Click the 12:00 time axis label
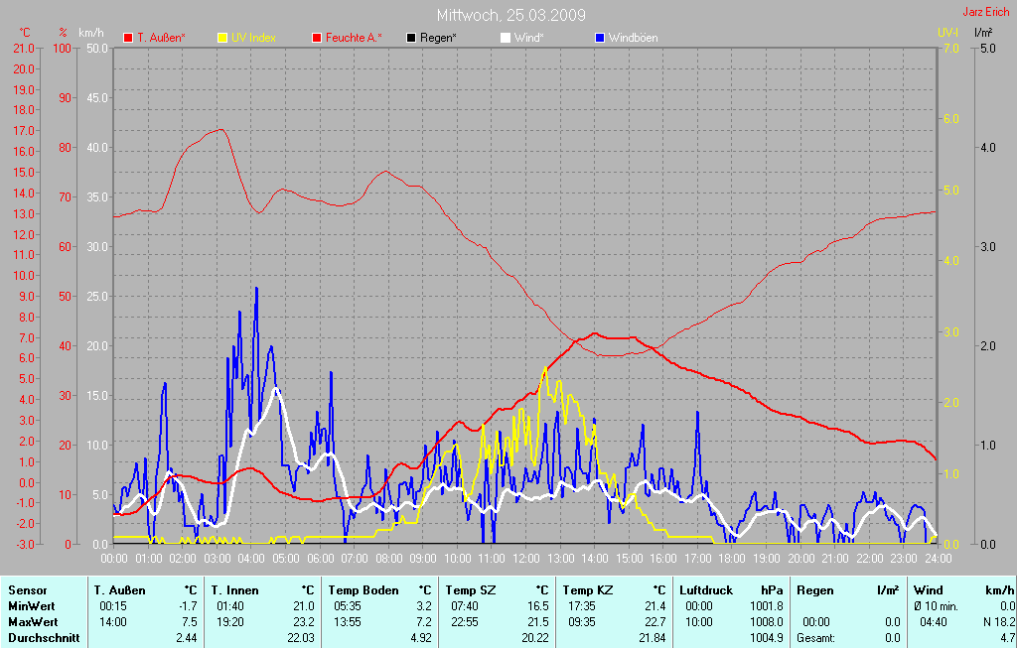This screenshot has height=648, width=1017. click(x=525, y=559)
